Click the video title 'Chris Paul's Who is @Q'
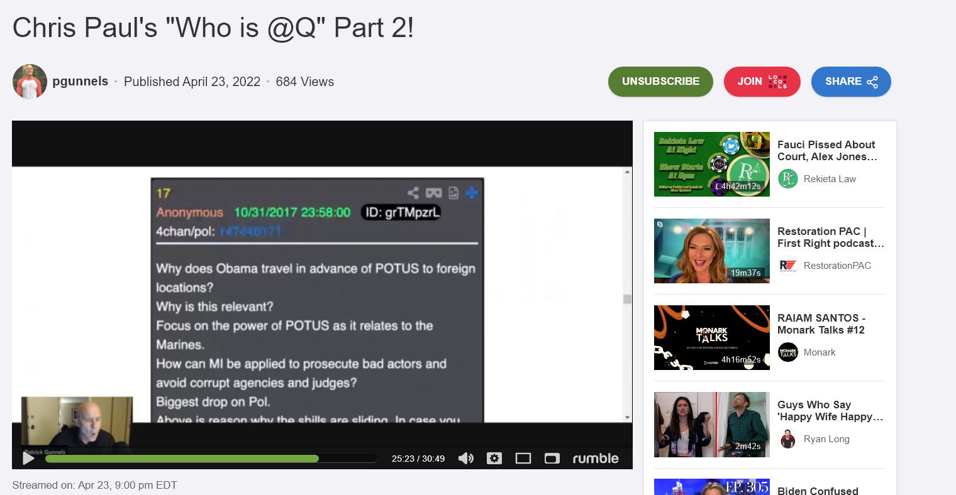956x495 pixels. click(213, 28)
